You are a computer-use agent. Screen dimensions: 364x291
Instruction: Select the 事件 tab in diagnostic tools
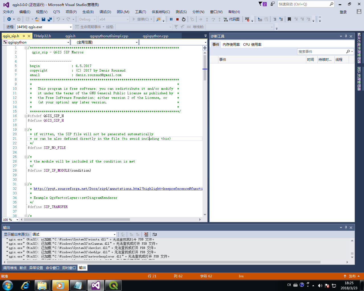216,44
